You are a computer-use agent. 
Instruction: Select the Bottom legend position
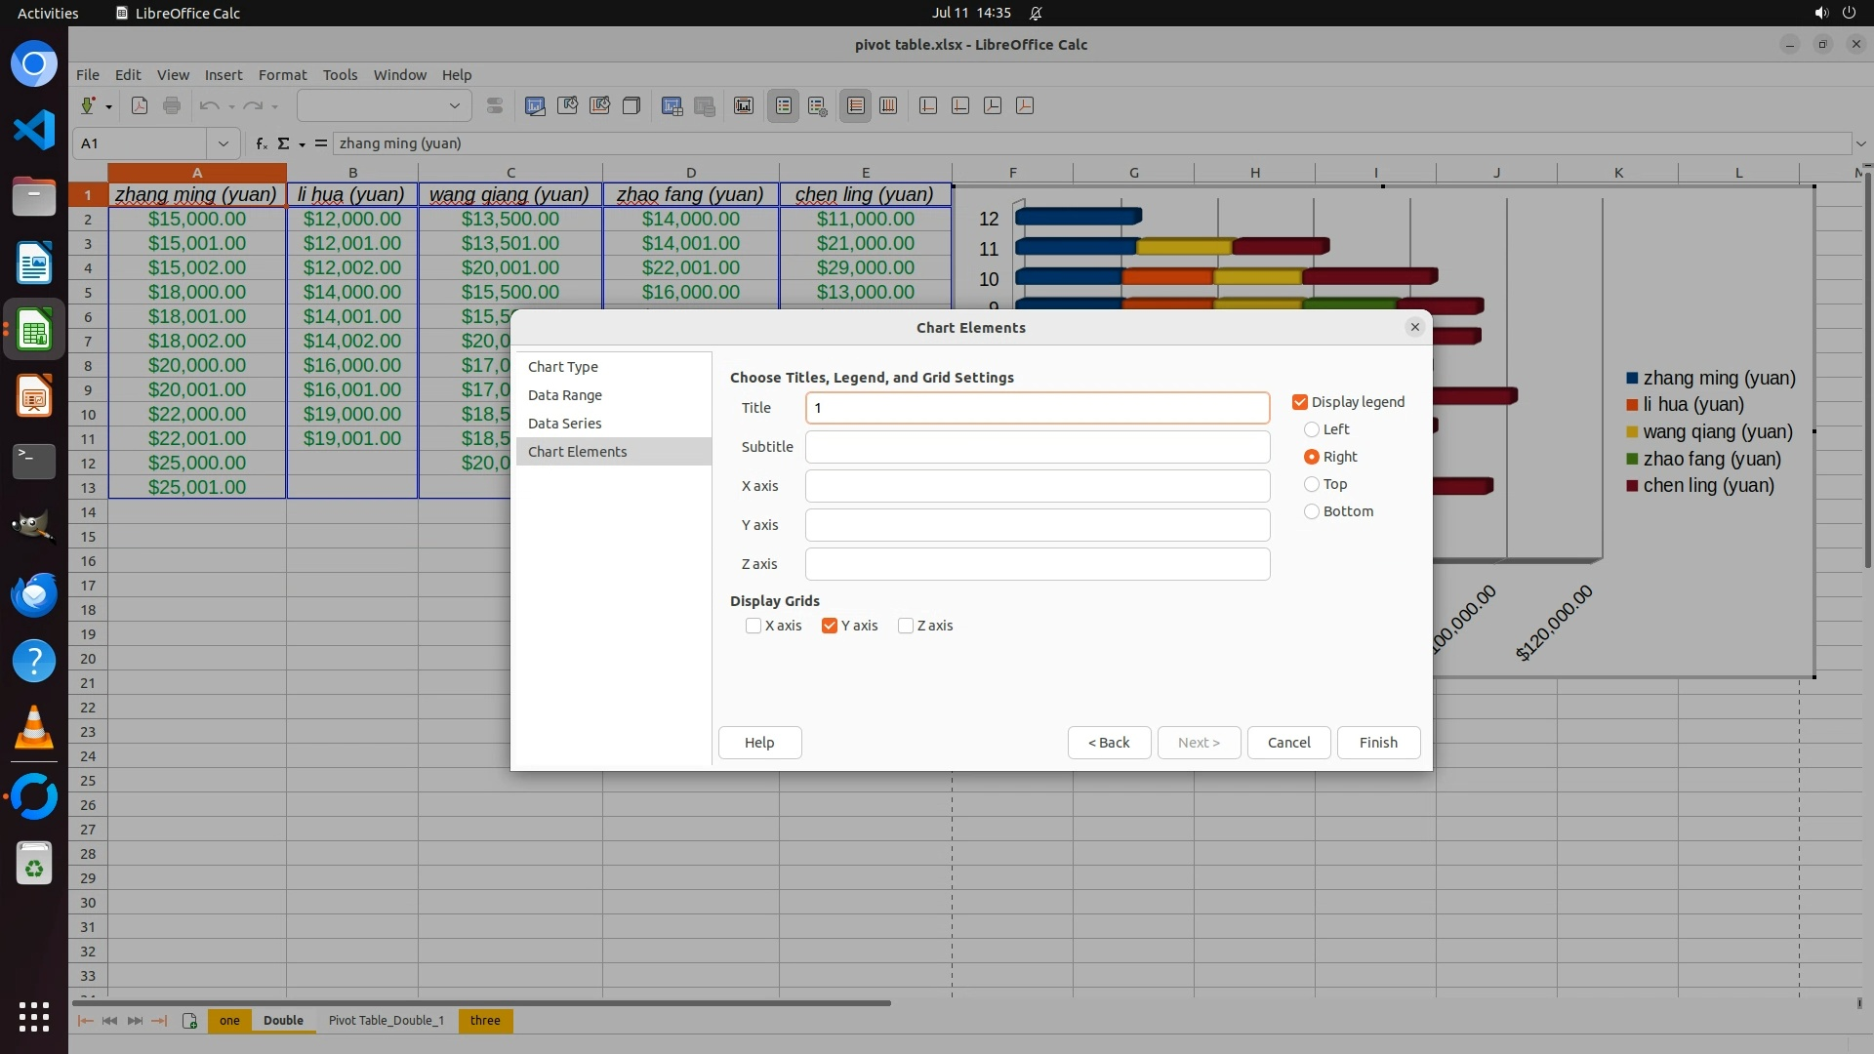tap(1312, 511)
